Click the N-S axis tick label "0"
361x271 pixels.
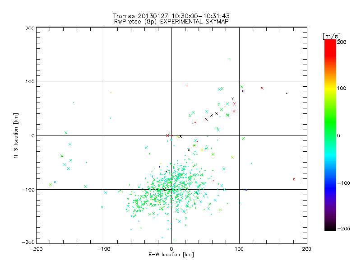33,135
